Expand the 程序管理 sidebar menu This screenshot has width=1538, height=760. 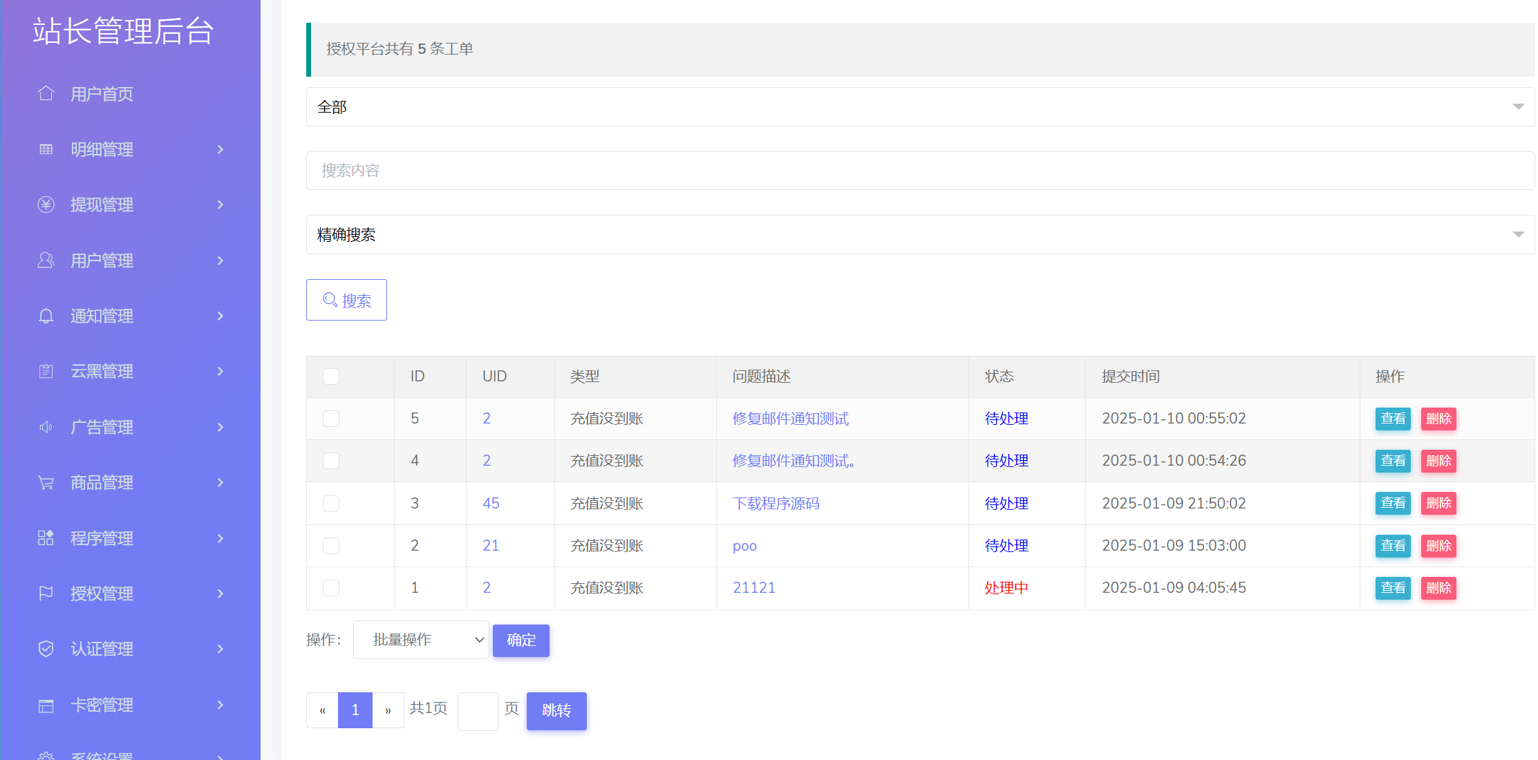pyautogui.click(x=131, y=538)
